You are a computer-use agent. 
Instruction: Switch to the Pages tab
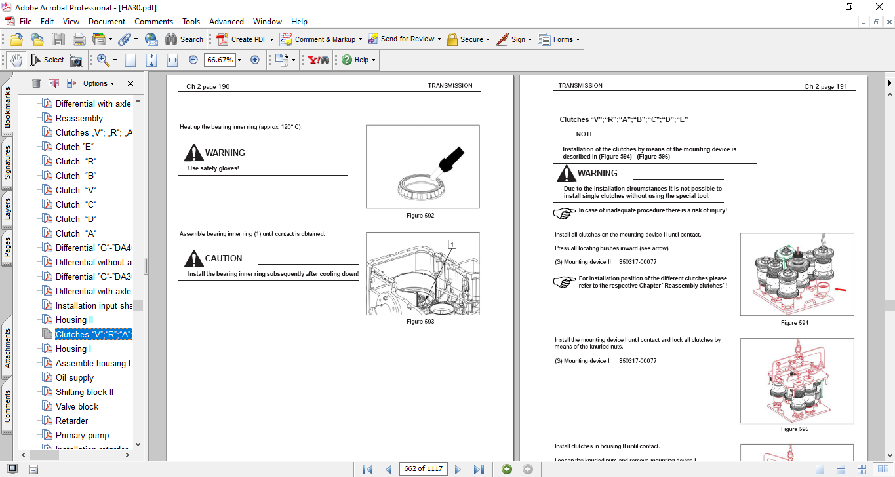coord(8,247)
